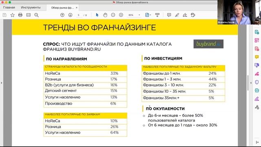Collapse the right tools pane with arrow icon
This screenshot has height=147, width=261.
(257, 142)
